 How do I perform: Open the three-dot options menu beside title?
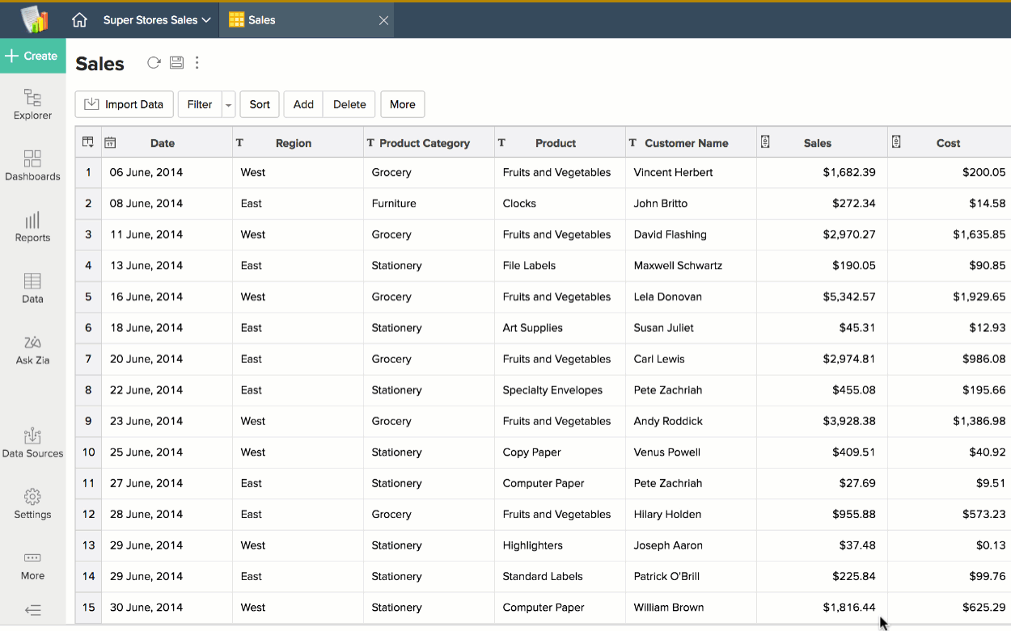(x=197, y=63)
